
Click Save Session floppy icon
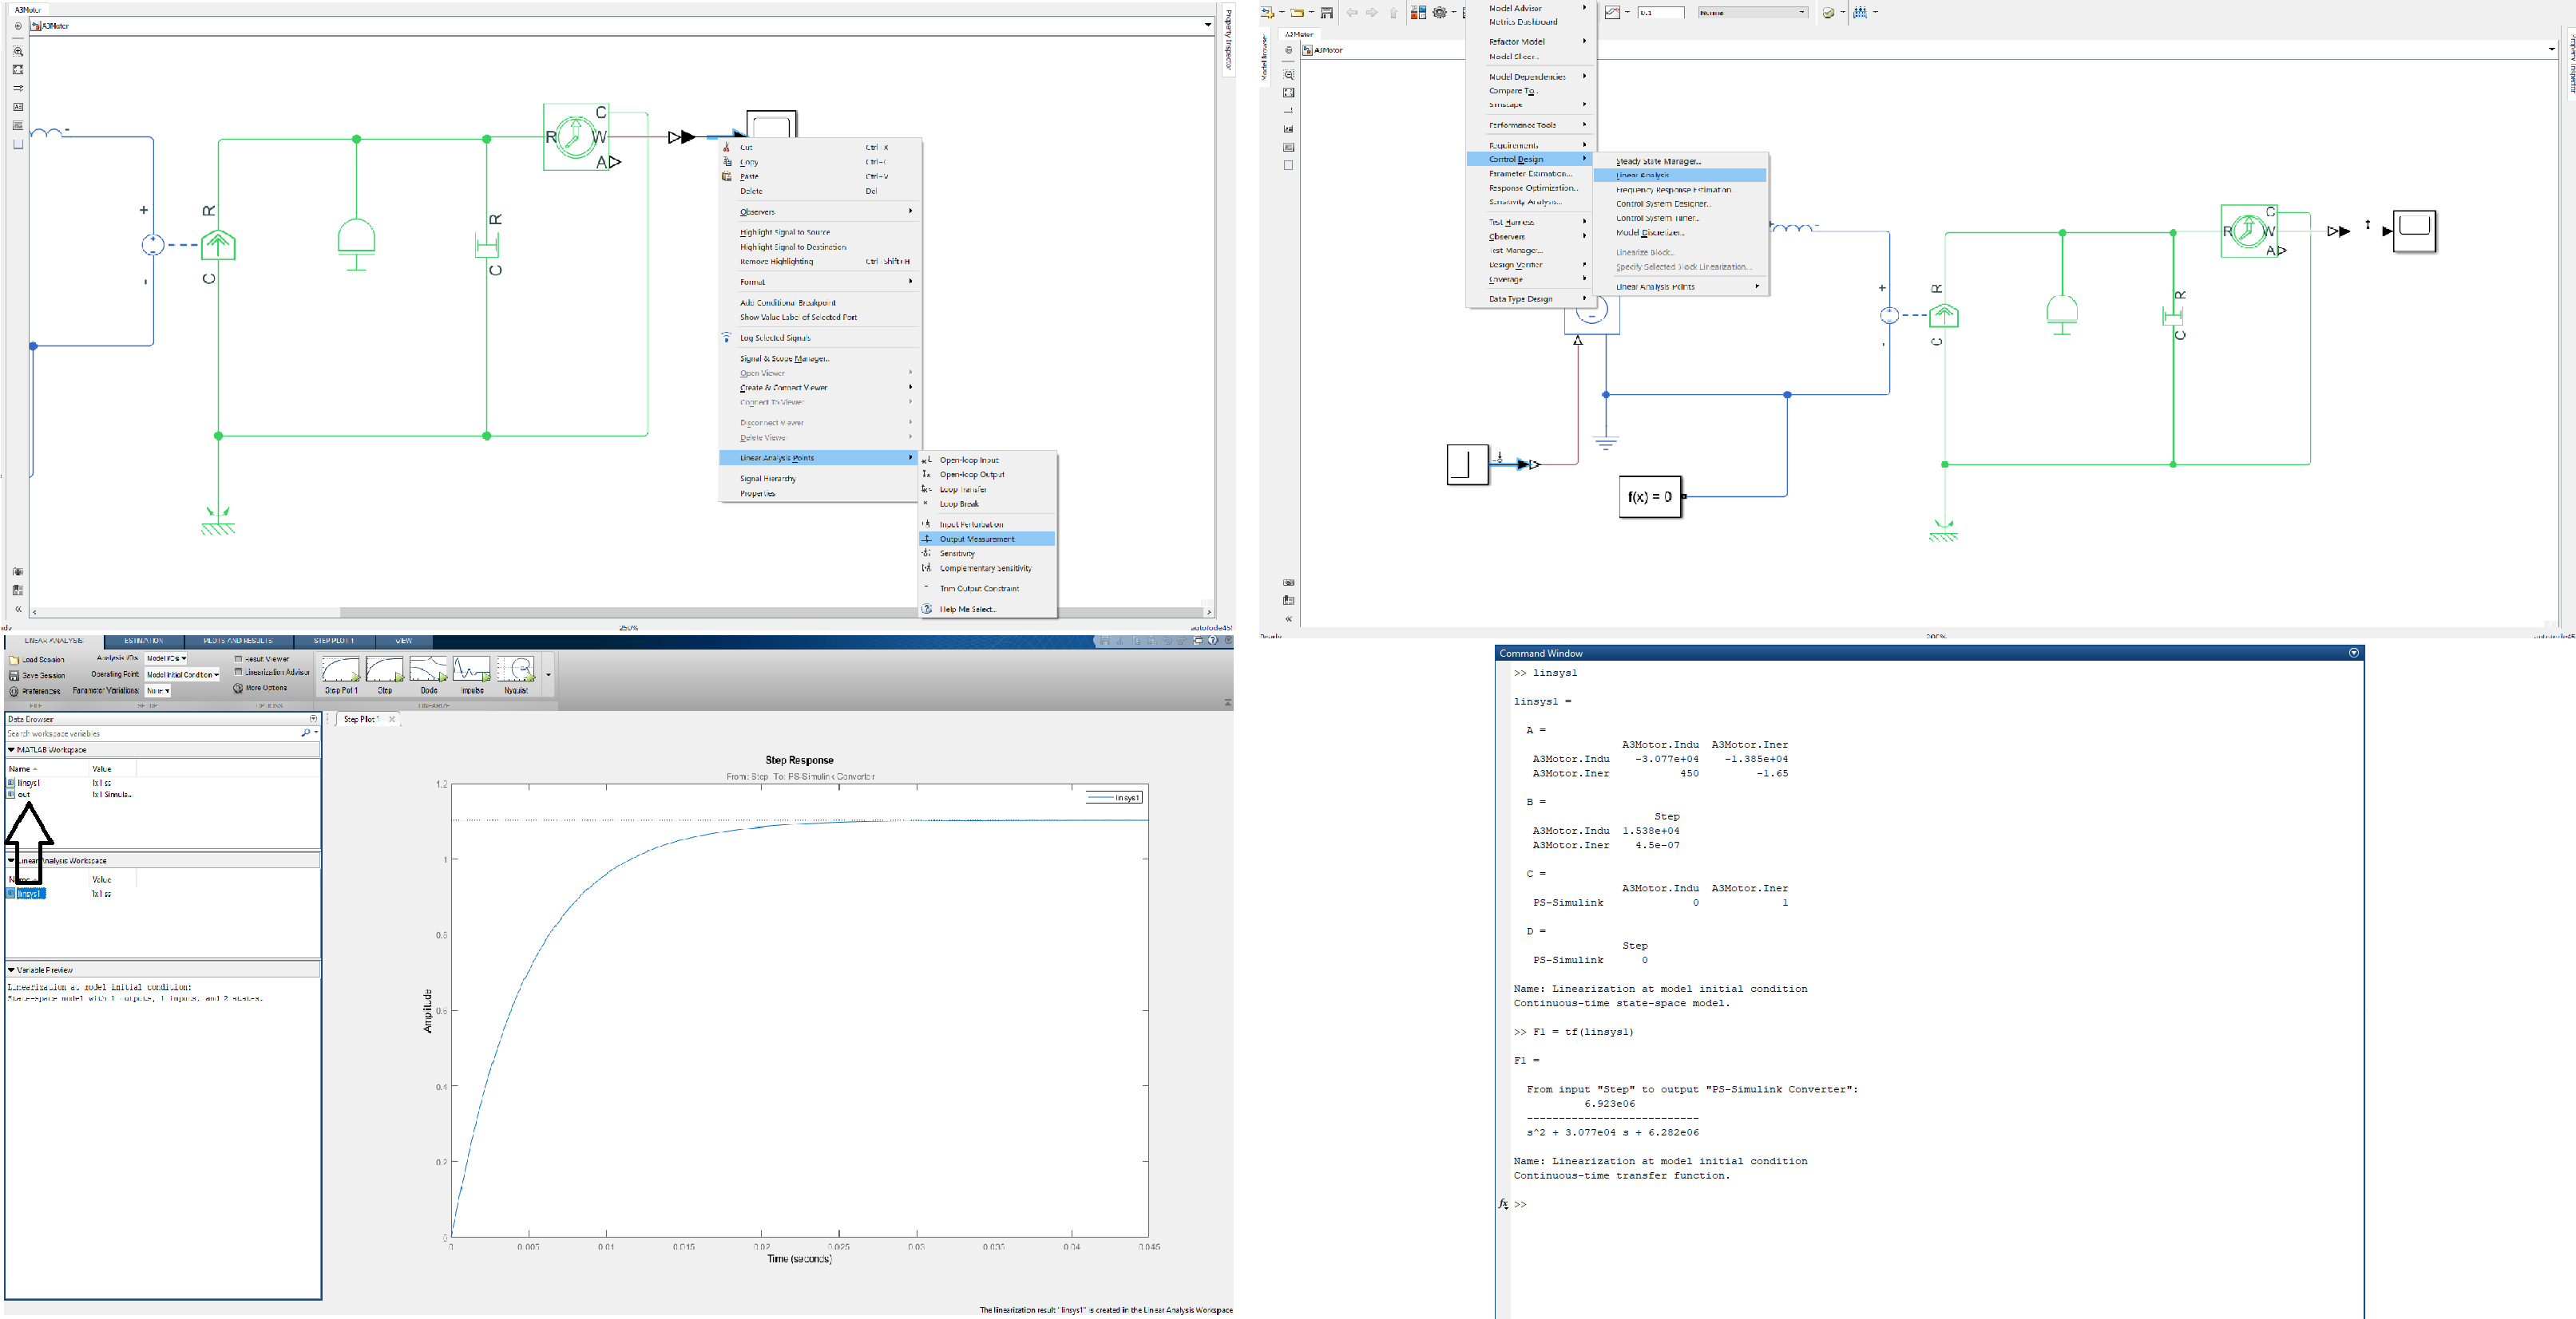click(x=14, y=677)
